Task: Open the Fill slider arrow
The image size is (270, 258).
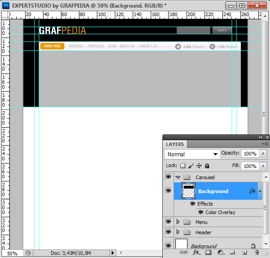Action: point(263,166)
